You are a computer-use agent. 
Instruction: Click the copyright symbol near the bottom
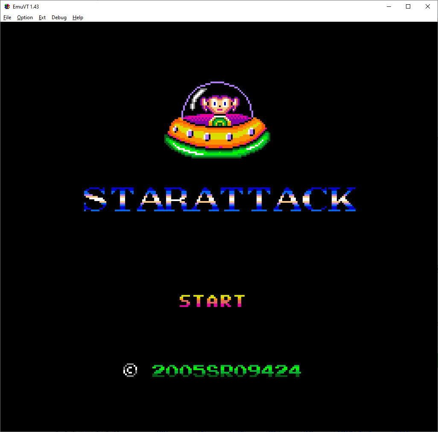(130, 370)
